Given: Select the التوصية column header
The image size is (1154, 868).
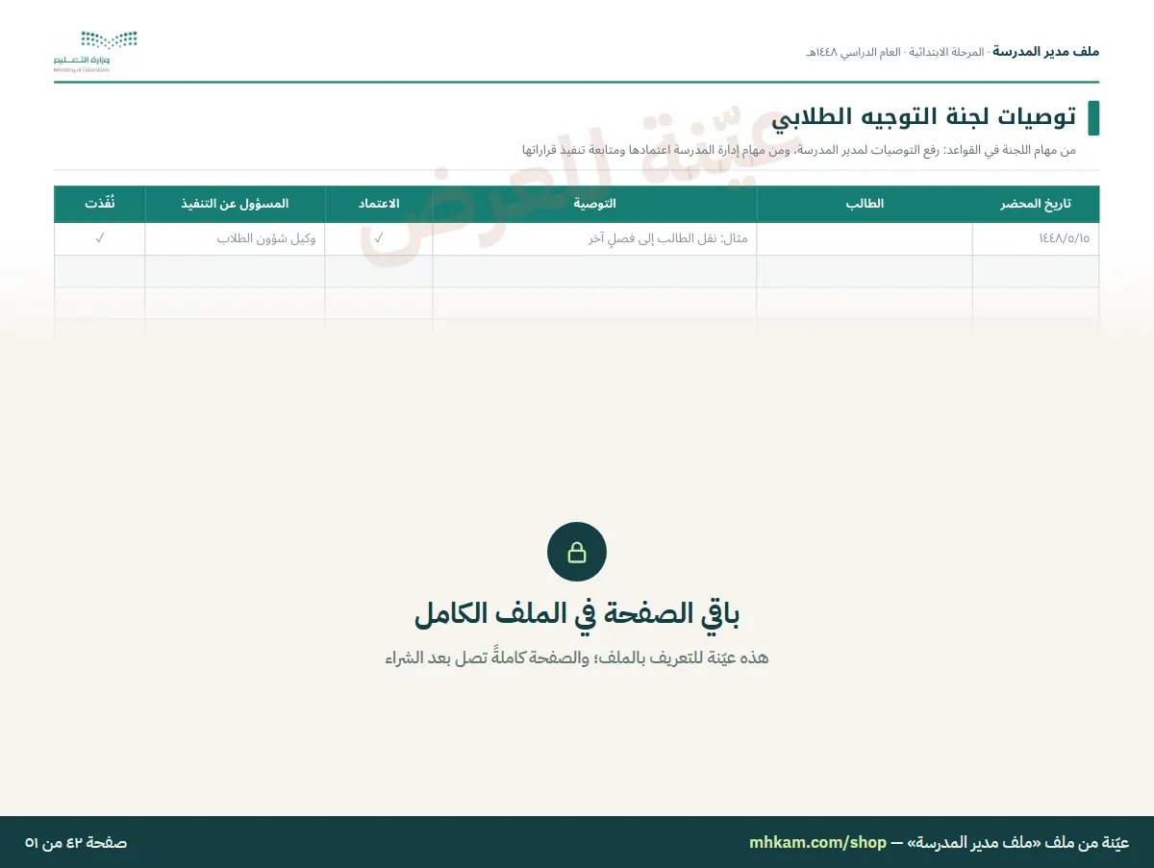Looking at the screenshot, I should (594, 204).
